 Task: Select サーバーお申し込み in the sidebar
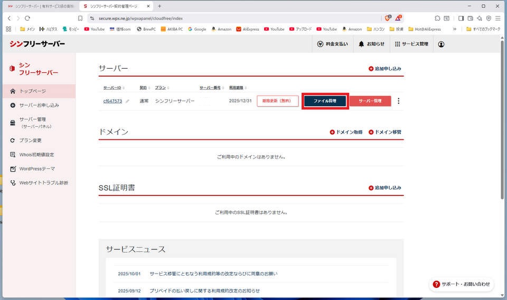coord(39,105)
